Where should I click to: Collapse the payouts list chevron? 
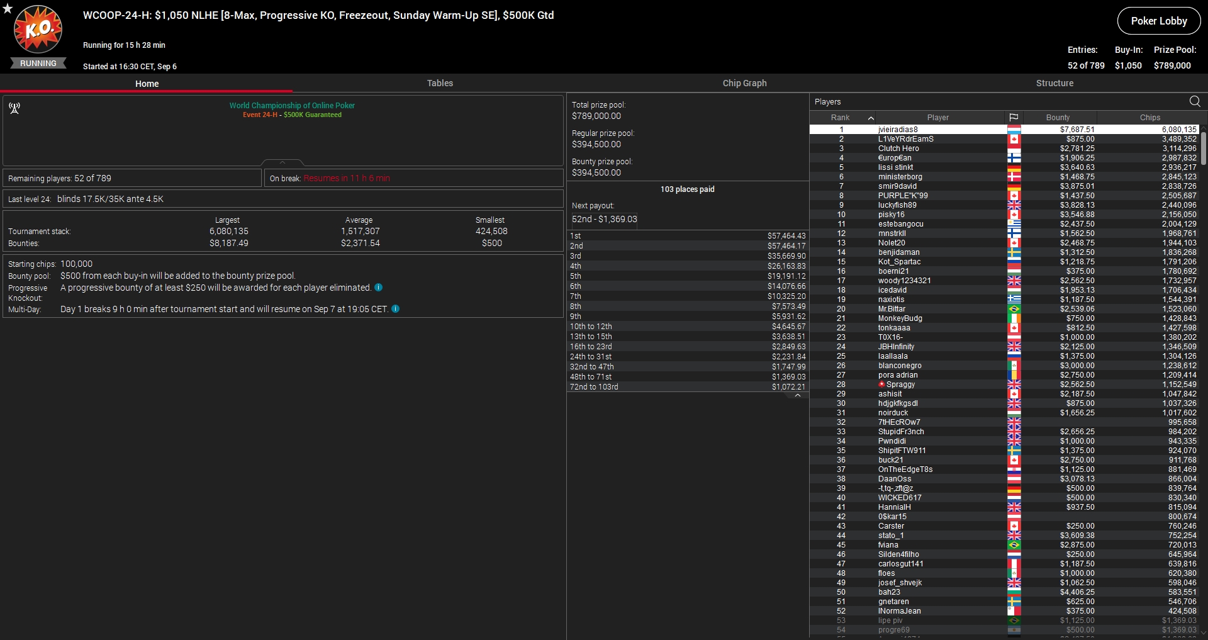pyautogui.click(x=798, y=396)
